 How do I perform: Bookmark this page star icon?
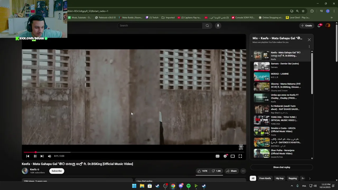point(303,11)
